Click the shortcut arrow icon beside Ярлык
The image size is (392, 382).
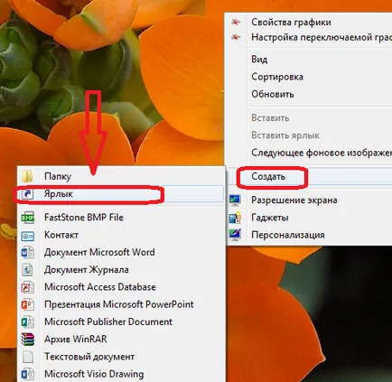pyautogui.click(x=28, y=194)
